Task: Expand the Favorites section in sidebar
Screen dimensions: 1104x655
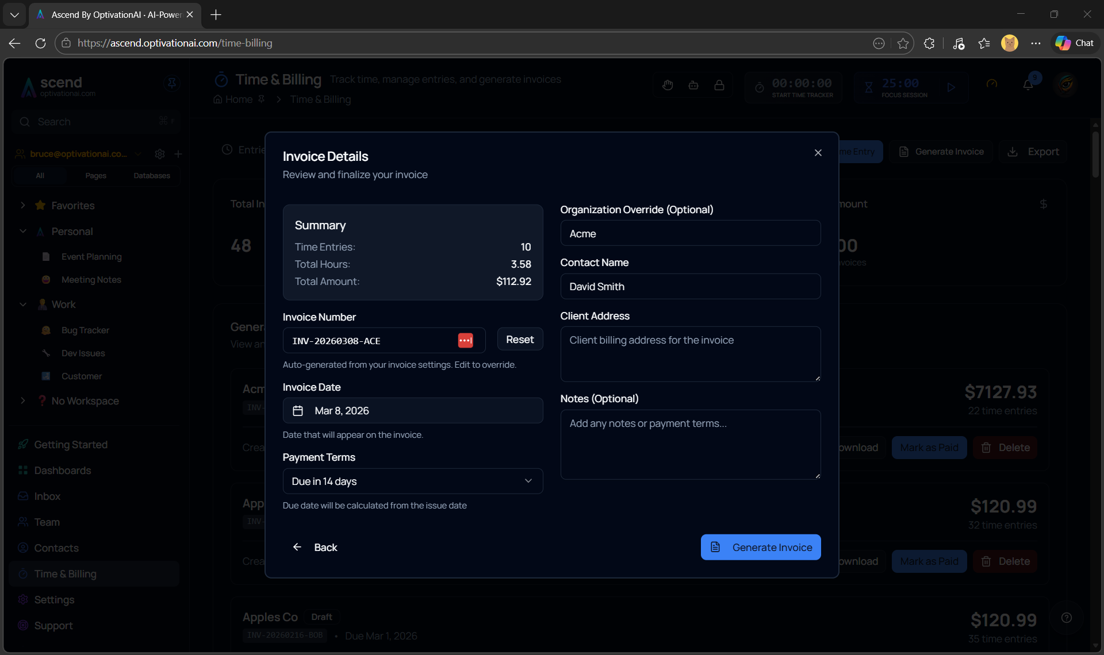Action: coord(22,205)
